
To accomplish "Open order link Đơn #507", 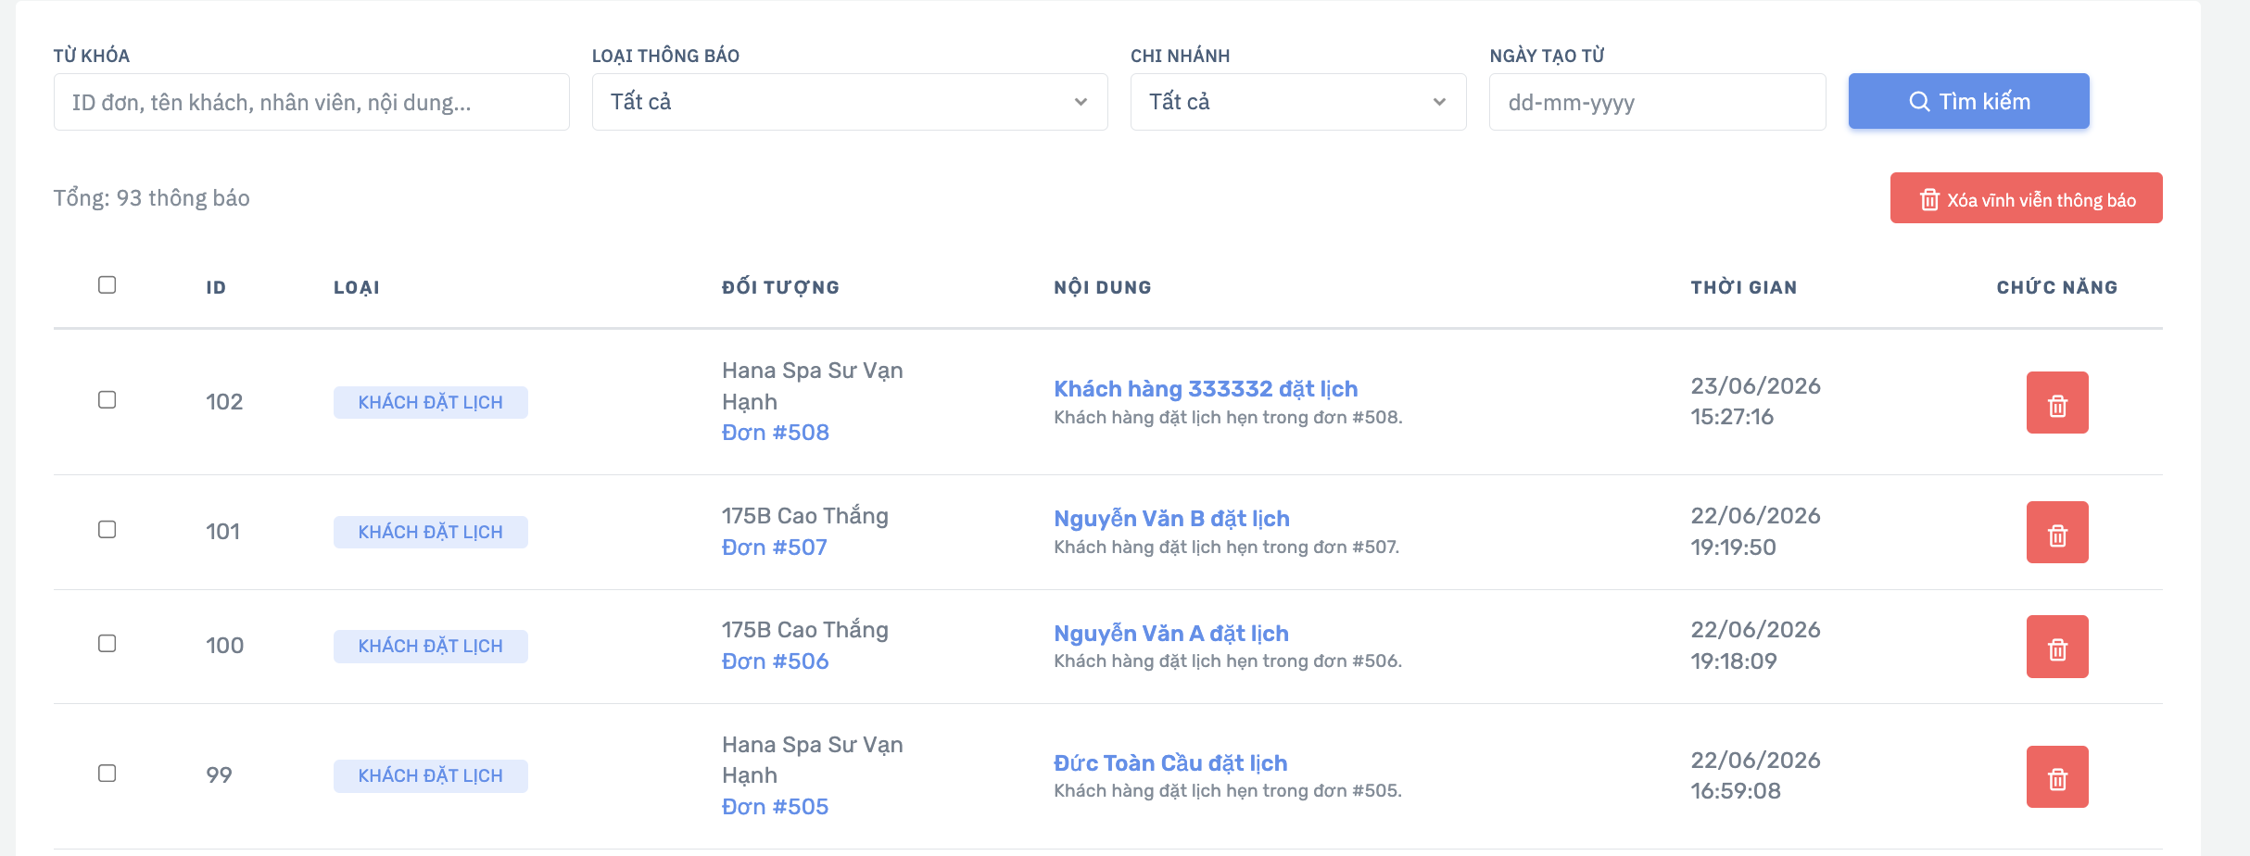I will tap(775, 548).
